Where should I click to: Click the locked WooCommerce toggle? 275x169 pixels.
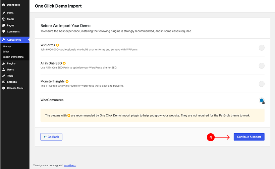point(261,101)
